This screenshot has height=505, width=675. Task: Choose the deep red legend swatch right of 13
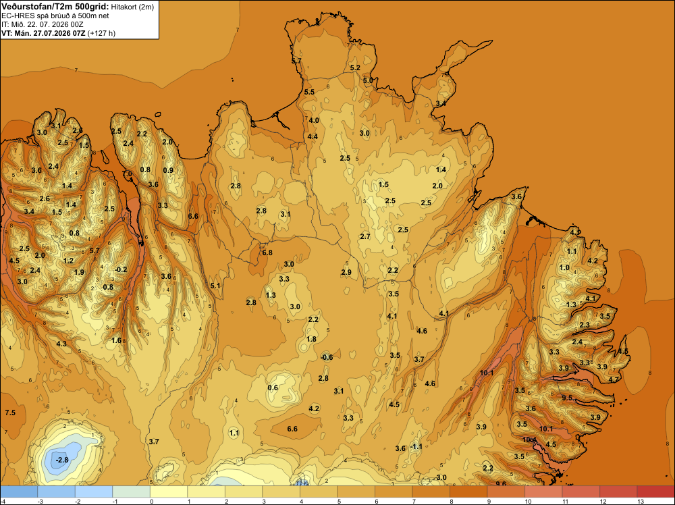pos(655,491)
